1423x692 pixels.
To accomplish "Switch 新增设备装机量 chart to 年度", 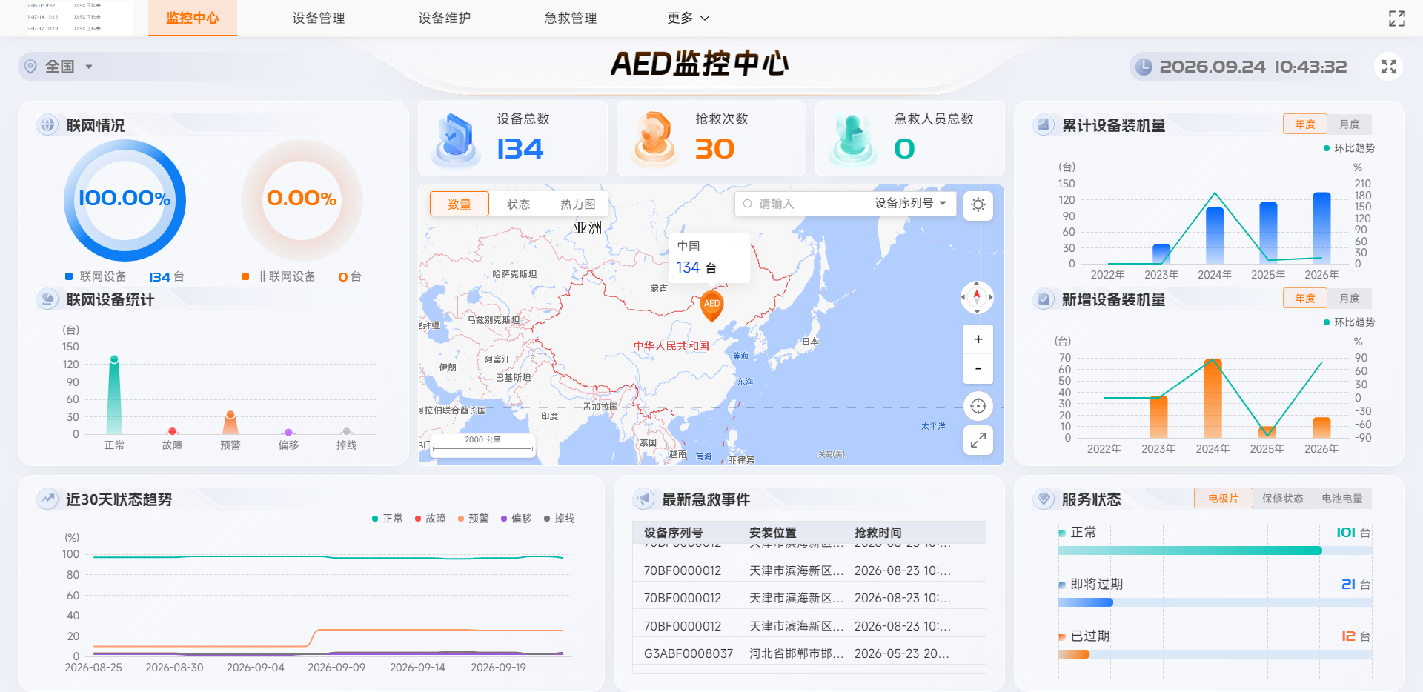I will (1305, 299).
